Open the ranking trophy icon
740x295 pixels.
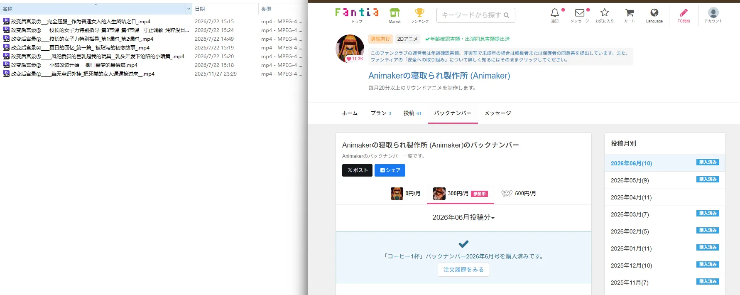(419, 13)
